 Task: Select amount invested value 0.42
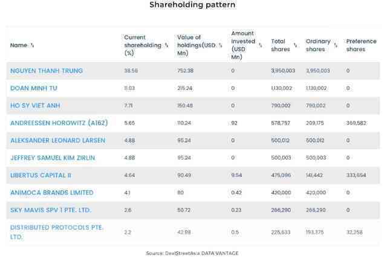pos(236,193)
